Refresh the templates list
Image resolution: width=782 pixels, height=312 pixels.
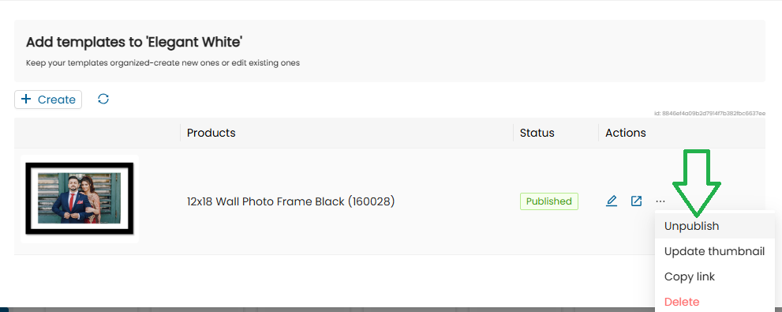point(103,99)
